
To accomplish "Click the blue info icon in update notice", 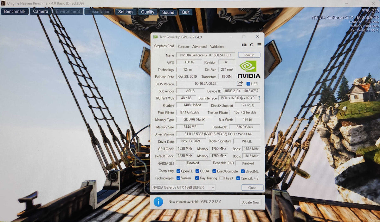I will [x=158, y=202].
